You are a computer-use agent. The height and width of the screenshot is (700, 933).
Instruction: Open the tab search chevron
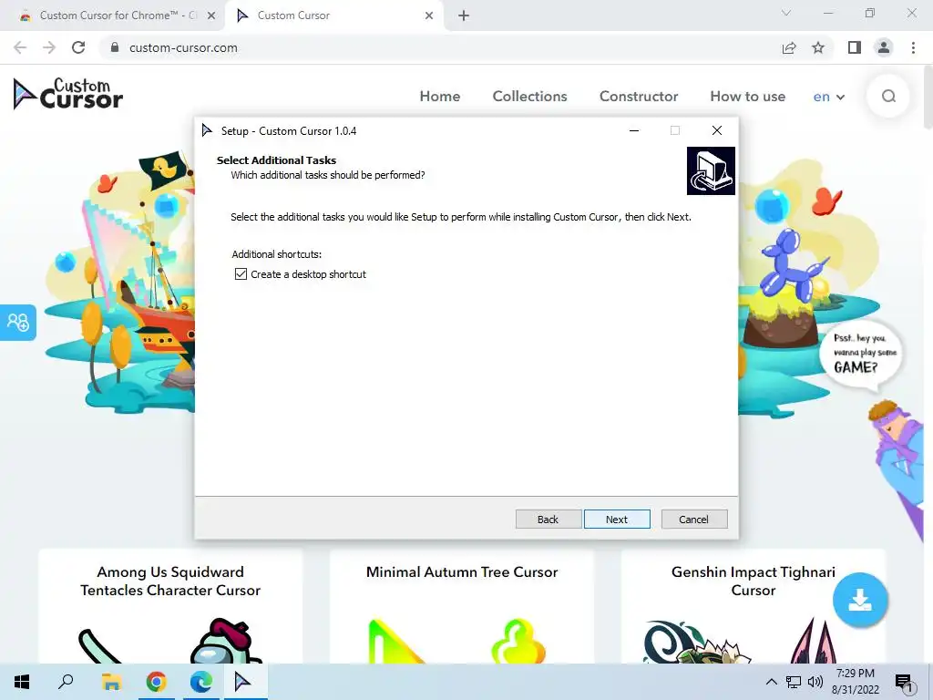coord(786,13)
